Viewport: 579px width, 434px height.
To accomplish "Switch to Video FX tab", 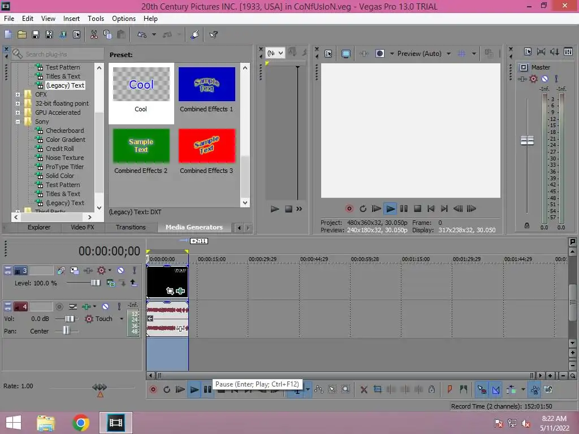I will pyautogui.click(x=83, y=227).
